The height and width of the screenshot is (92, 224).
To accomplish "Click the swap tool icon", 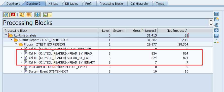I will [x=216, y=25].
